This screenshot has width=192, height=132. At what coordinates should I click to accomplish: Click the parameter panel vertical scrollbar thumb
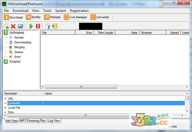click(x=187, y=98)
